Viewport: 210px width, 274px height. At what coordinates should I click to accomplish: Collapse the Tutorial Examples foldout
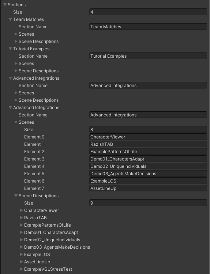click(11, 49)
